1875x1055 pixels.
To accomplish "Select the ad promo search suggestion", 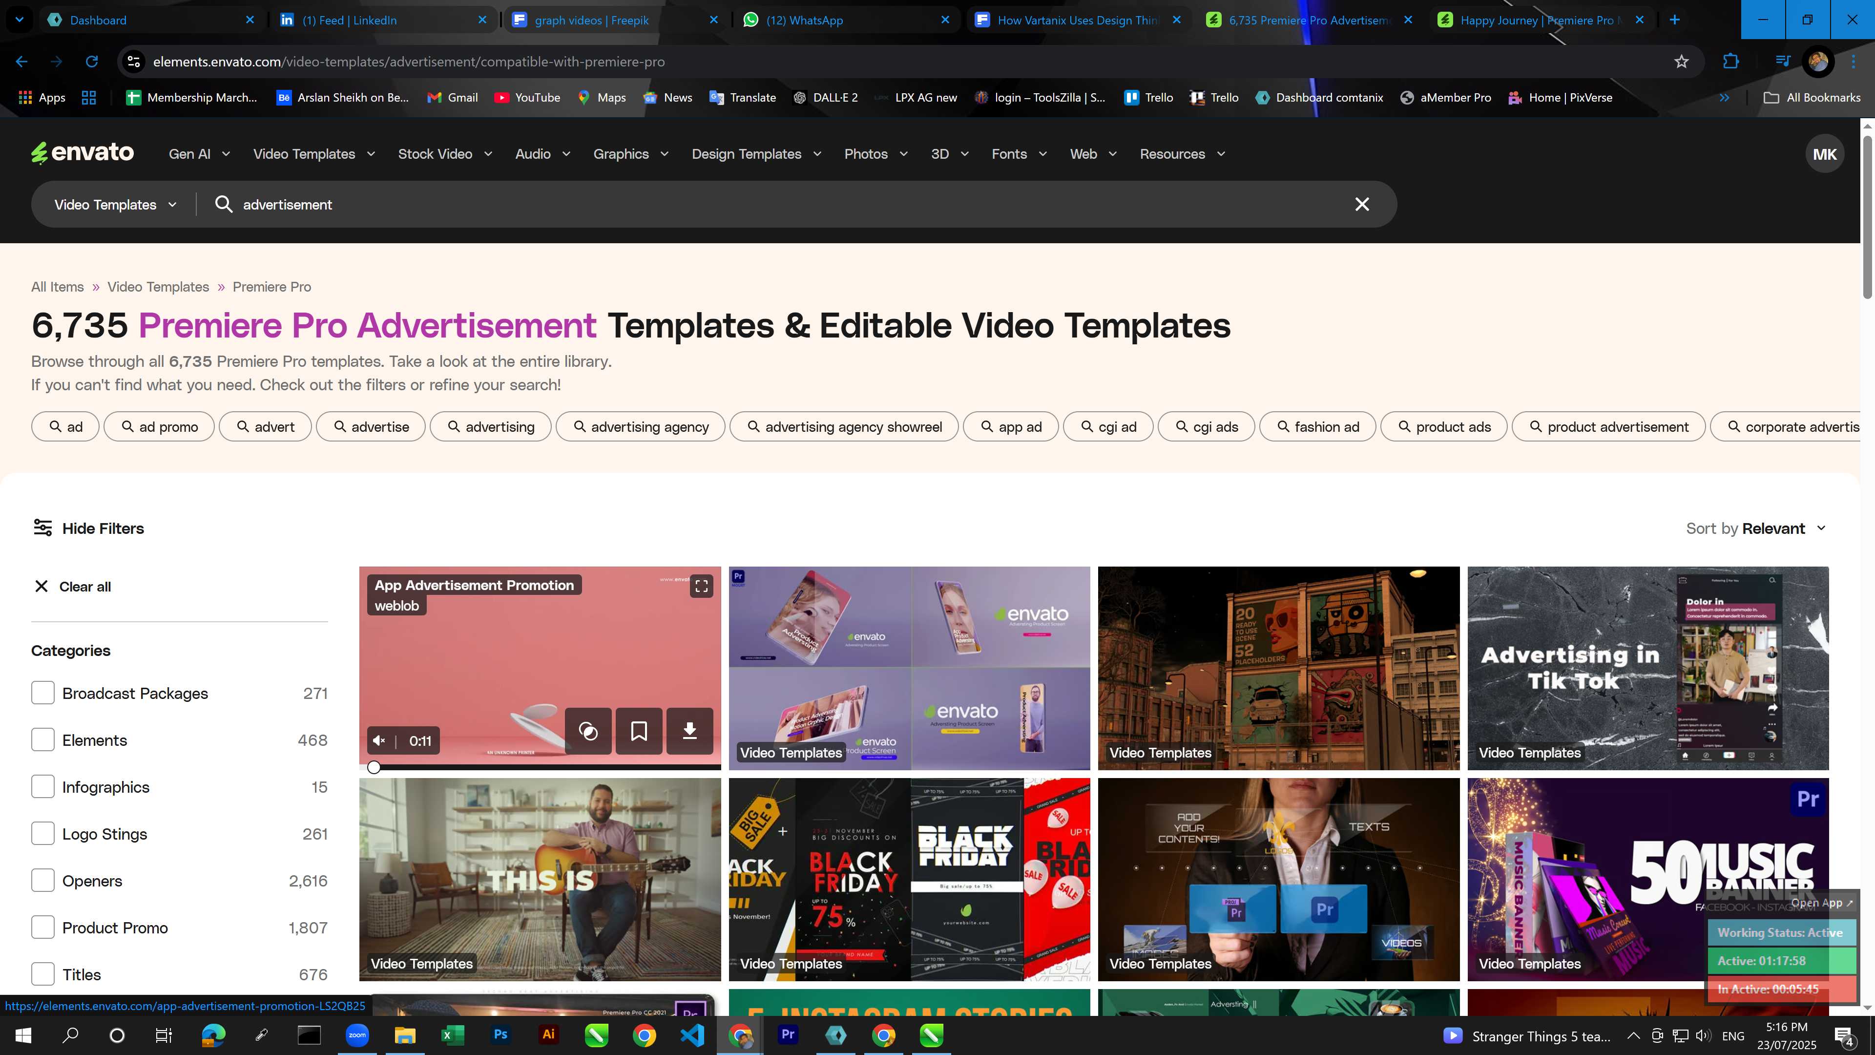I will 159,427.
